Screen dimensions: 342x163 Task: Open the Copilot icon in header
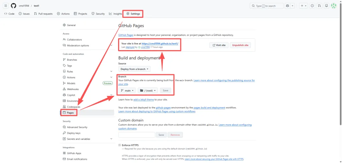(288, 6)
